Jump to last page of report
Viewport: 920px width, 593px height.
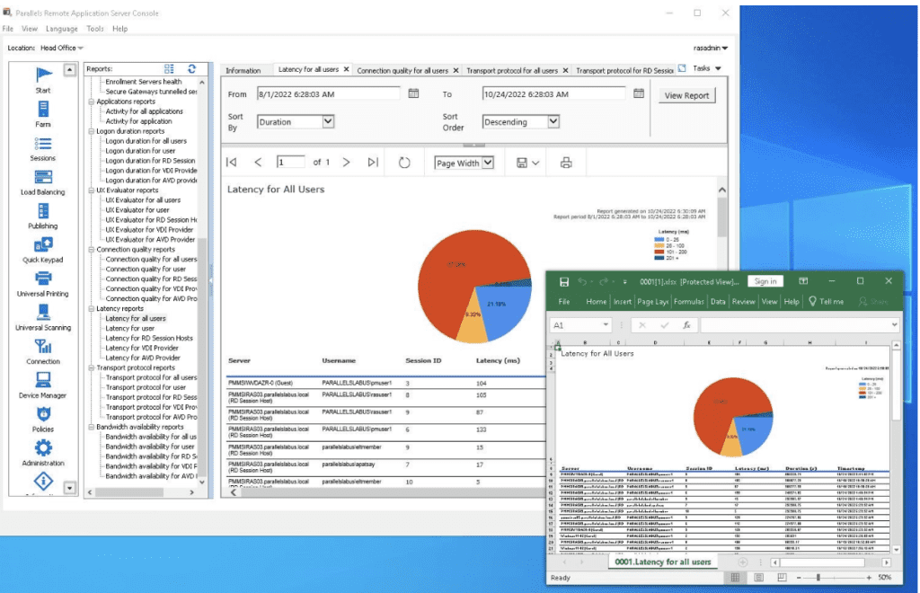click(373, 163)
